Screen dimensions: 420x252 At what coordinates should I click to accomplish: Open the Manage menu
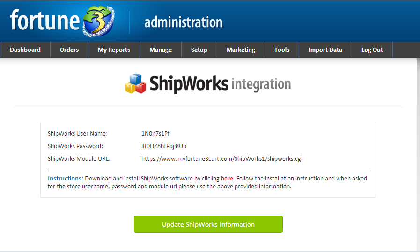(161, 50)
